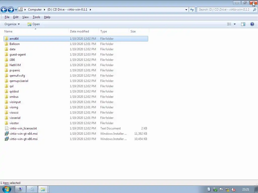The width and height of the screenshot is (258, 193).
Task: Sort by the Size column header
Action: (139, 31)
